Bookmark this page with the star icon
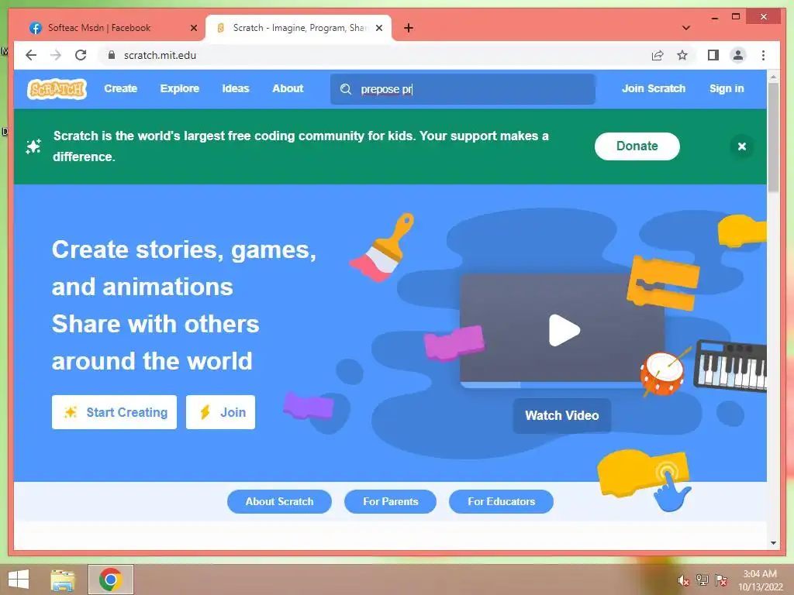Screen dimensions: 794x595 coord(682,55)
